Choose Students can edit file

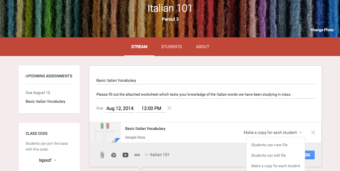[x=268, y=155]
